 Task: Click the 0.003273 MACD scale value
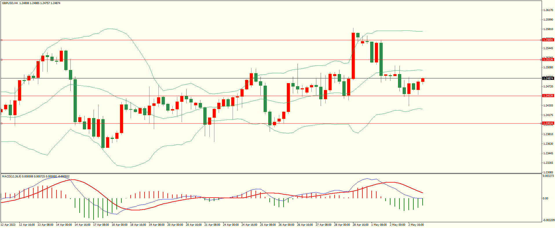tap(549, 176)
